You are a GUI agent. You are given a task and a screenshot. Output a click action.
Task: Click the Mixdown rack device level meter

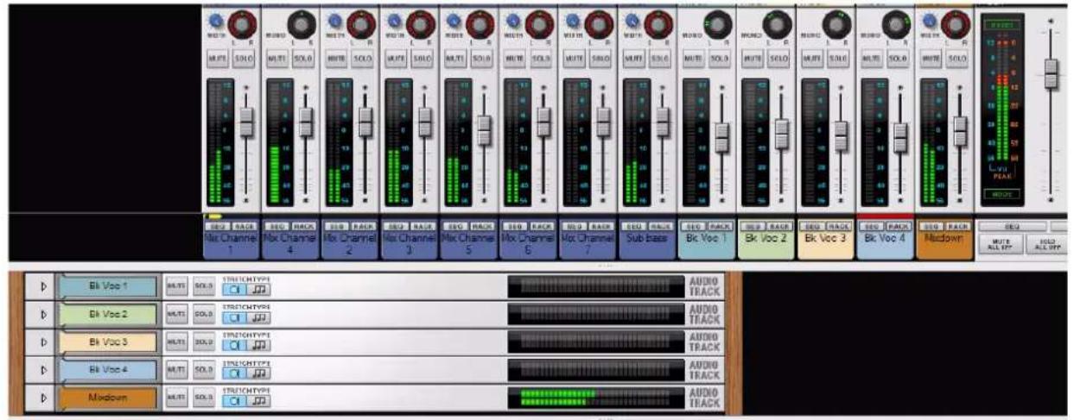(595, 398)
